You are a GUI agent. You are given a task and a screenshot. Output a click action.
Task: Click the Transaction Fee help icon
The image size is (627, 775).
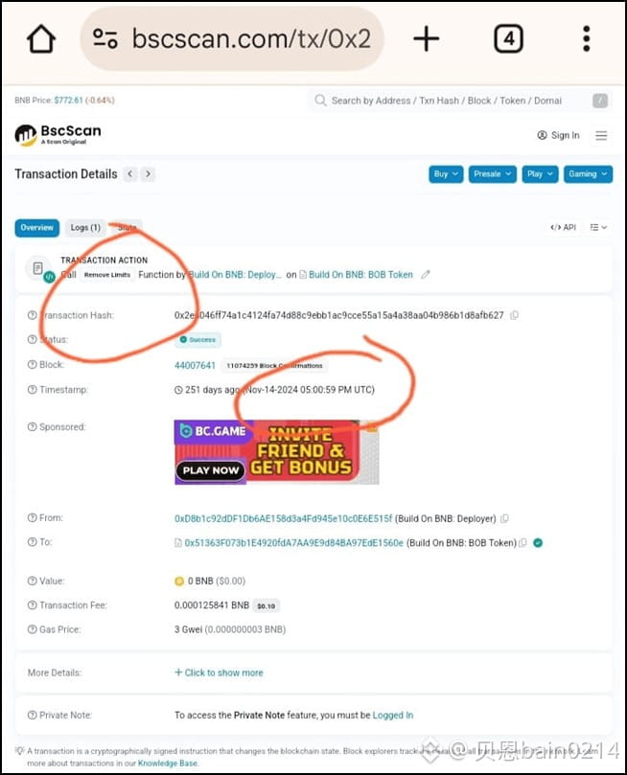click(x=33, y=605)
